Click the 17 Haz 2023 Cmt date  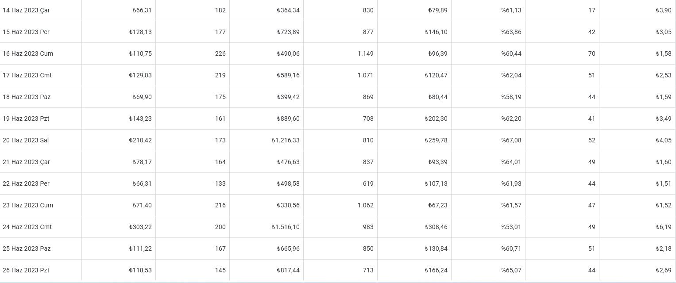click(27, 75)
